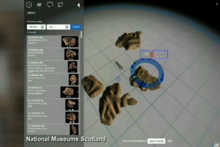This screenshot has height=147, width=220.
Task: Click the small arrow in the top-right corner
Action: [216, 4]
